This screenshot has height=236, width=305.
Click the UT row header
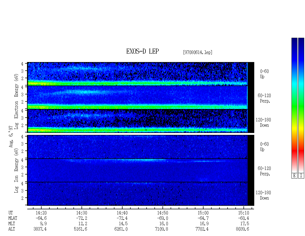pos(11,213)
